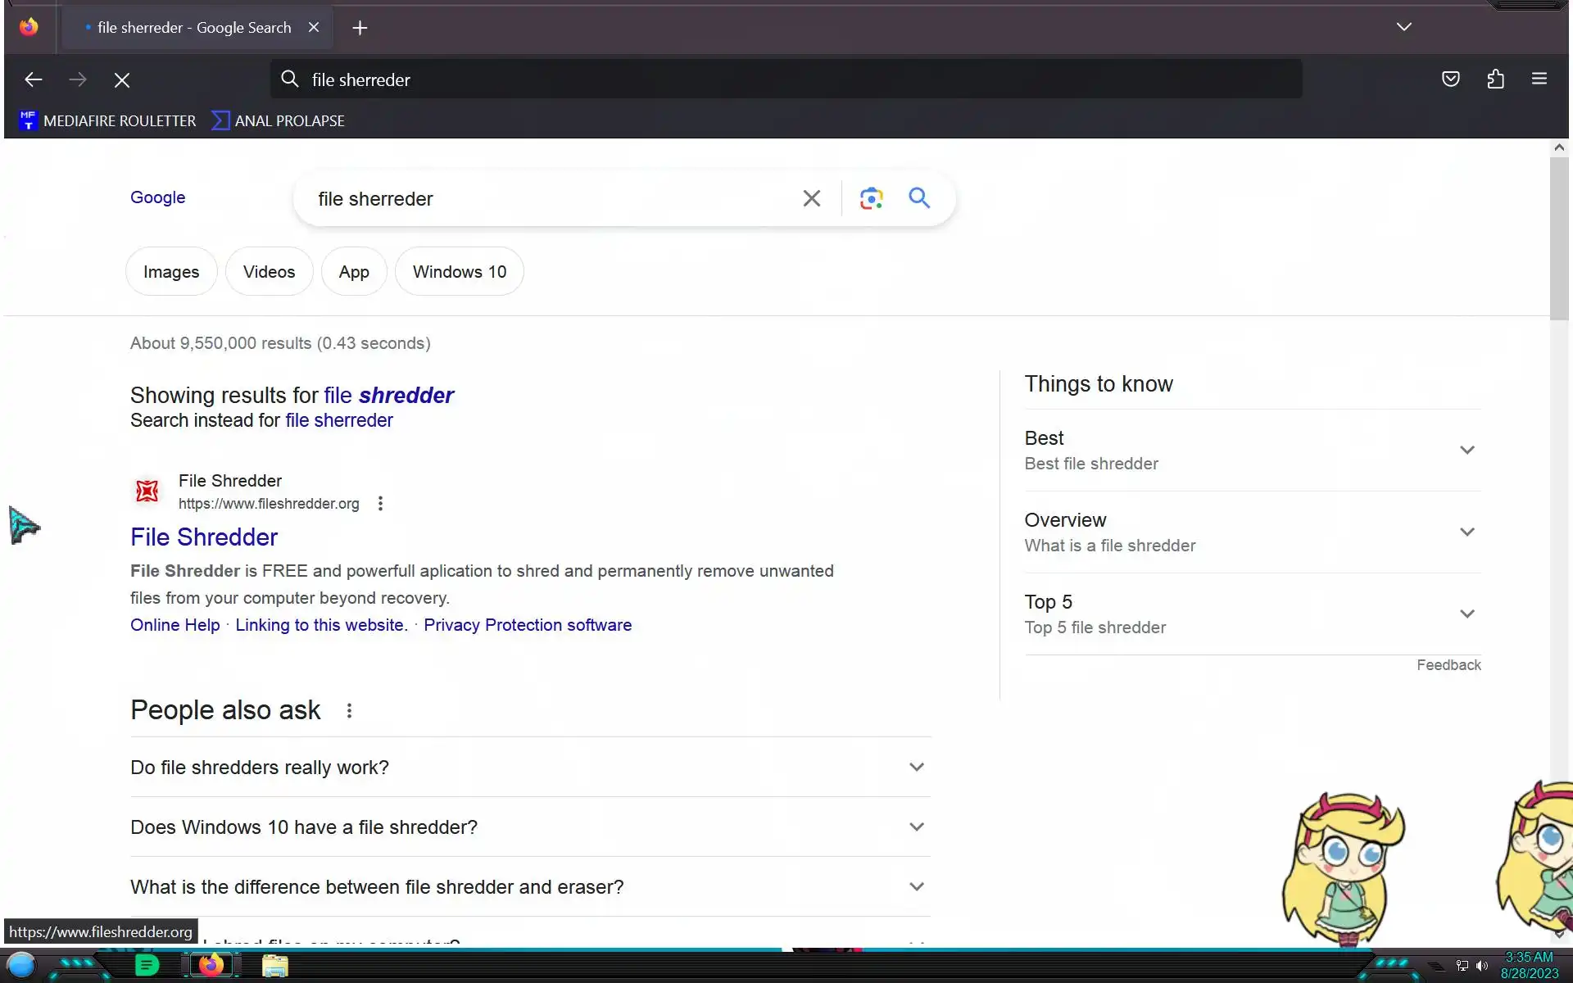
Task: Open the Firefox hamburger application menu
Action: tap(1539, 79)
